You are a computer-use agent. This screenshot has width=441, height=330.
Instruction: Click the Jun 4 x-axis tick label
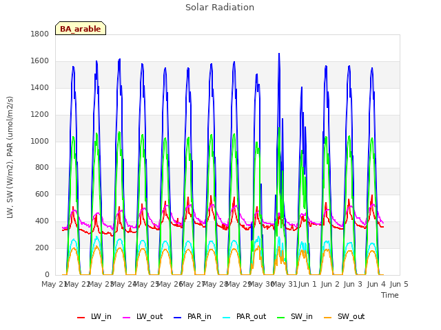(x=376, y=284)
